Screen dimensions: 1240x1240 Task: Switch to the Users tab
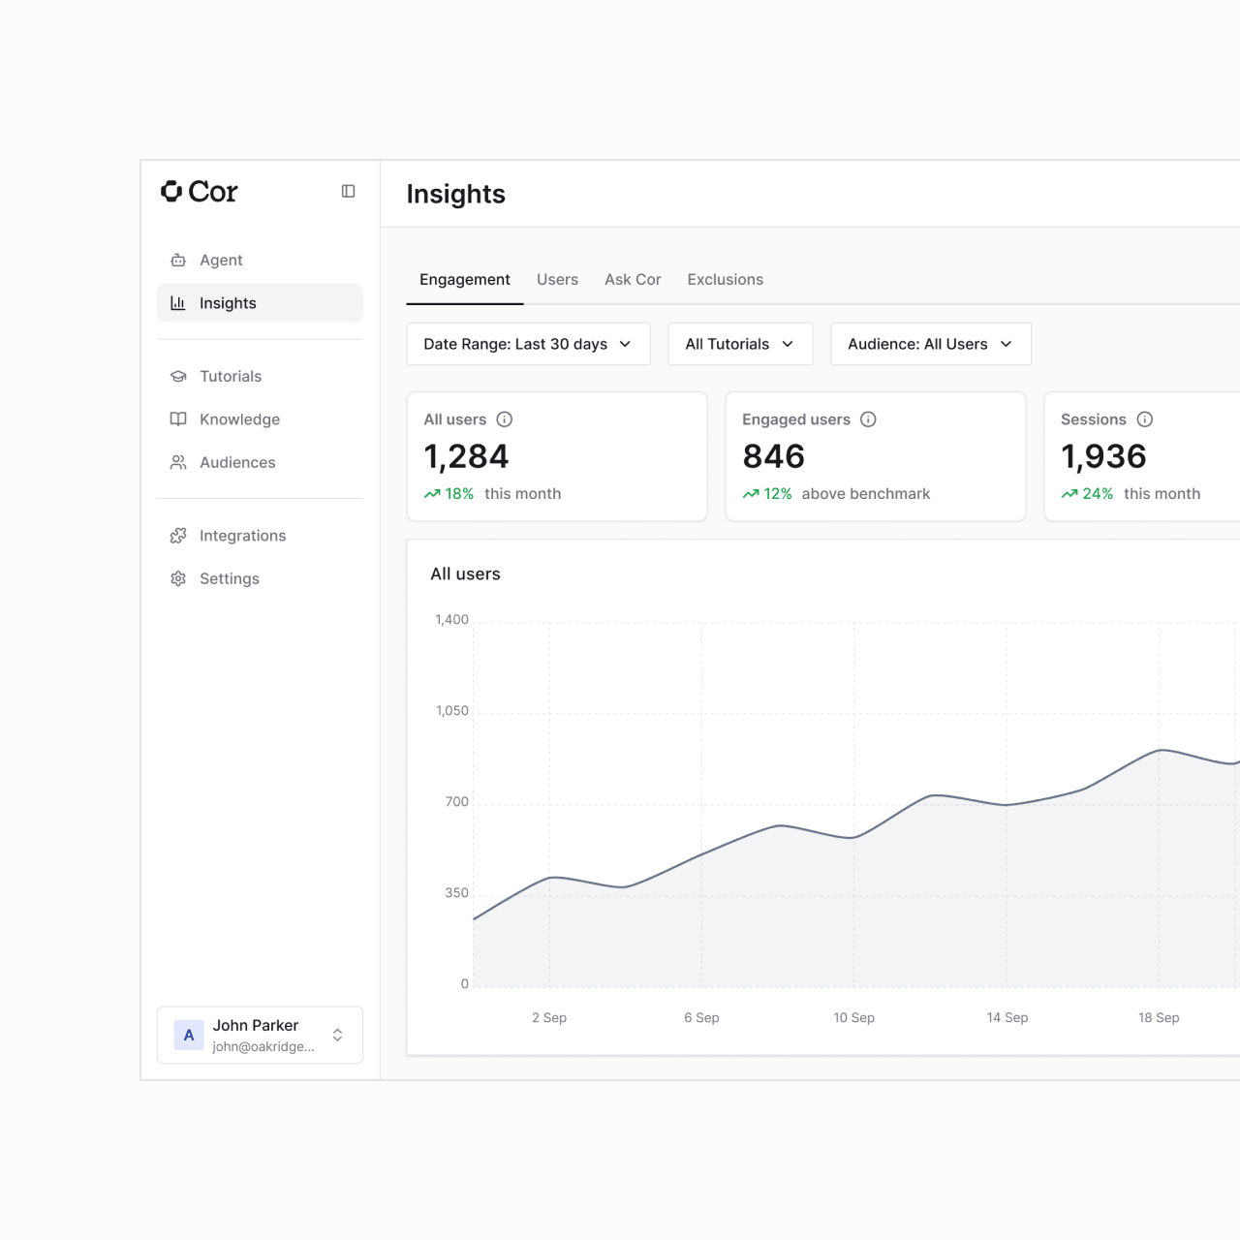point(558,280)
